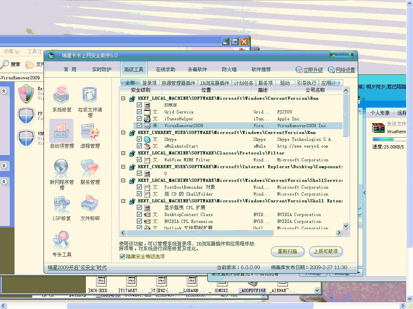Open LSP修复 repair tool
The width and height of the screenshot is (413, 309).
62,208
